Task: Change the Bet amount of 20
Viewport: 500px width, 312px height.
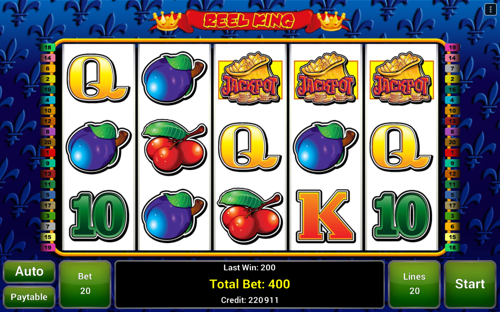Action: pos(85,284)
